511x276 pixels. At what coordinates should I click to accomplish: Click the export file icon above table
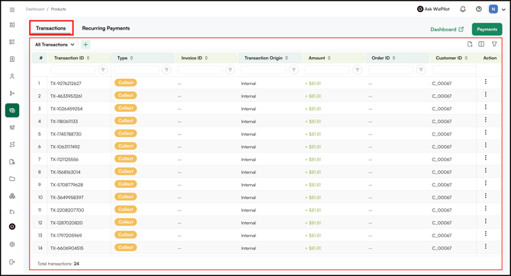tap(470, 44)
